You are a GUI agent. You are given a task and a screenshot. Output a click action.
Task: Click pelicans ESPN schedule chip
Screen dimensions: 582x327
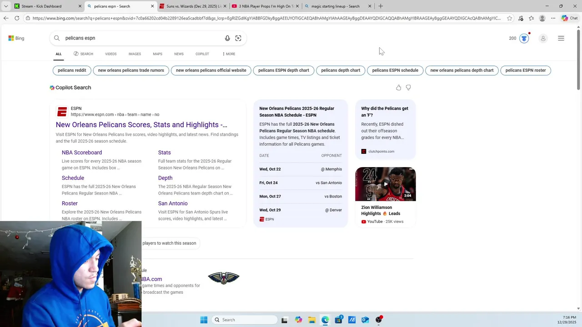click(x=395, y=70)
